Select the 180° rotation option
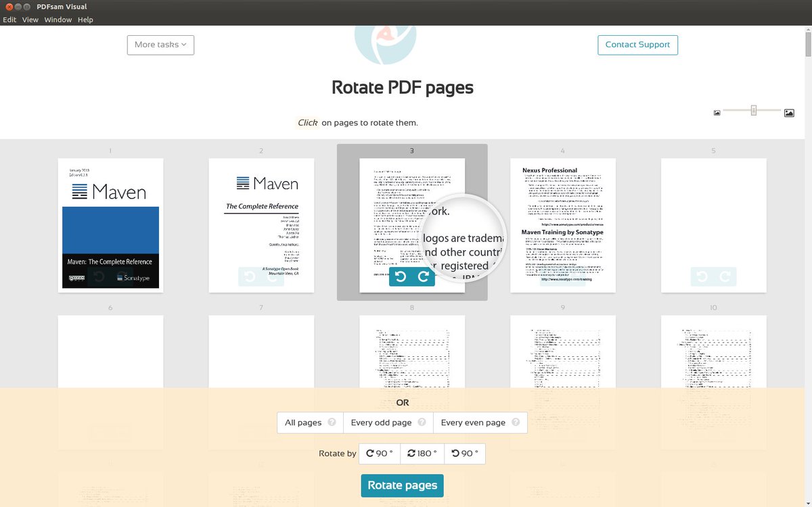 point(422,454)
